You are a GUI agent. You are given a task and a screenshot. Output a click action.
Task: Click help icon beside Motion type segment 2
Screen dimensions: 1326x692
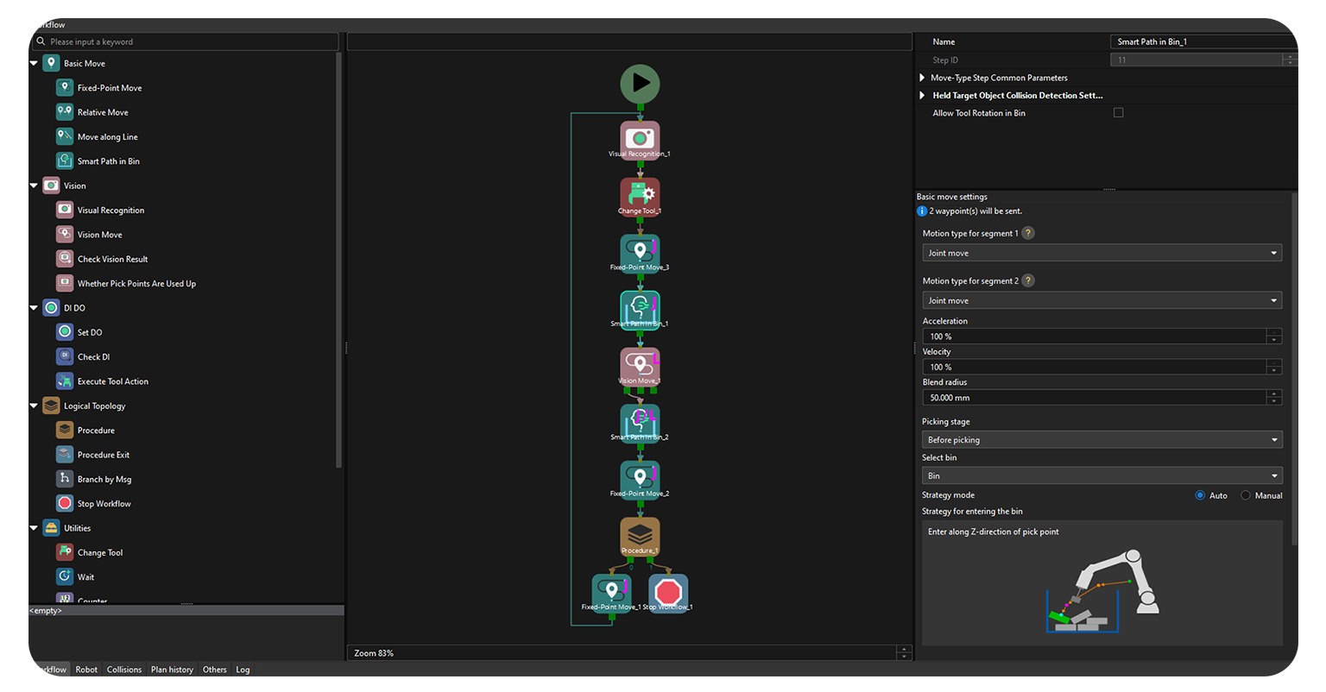tap(1028, 280)
